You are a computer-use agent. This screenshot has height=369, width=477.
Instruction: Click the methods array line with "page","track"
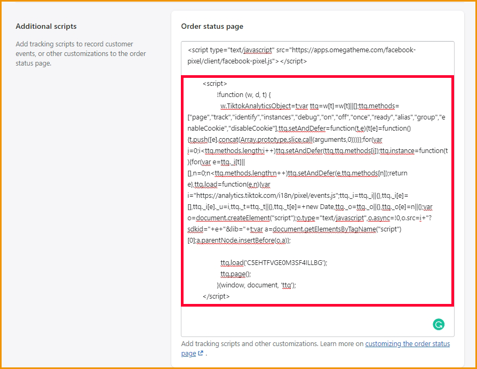tap(315, 117)
